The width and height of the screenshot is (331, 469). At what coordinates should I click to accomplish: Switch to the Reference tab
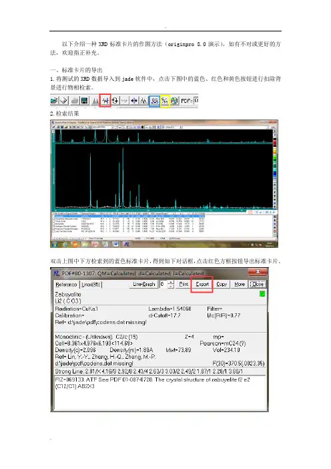click(x=66, y=285)
